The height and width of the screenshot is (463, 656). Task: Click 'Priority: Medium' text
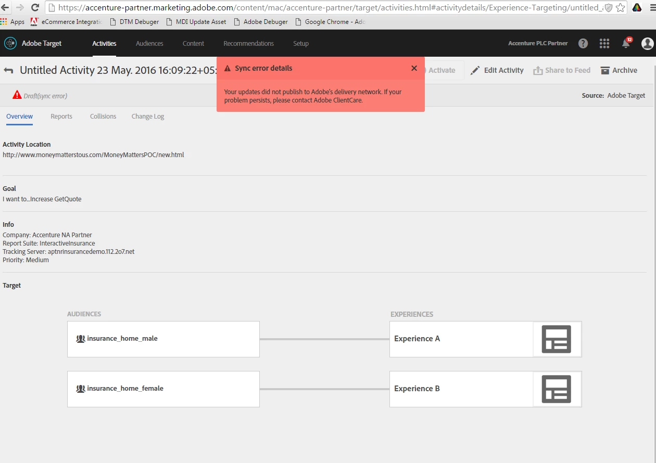pos(26,260)
